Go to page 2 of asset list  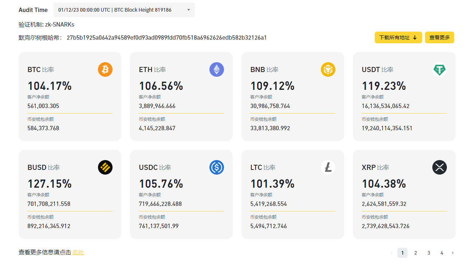(416, 253)
